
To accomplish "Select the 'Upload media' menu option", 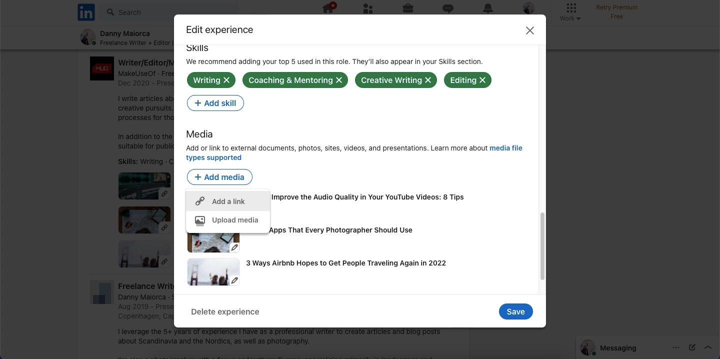I will (x=234, y=220).
